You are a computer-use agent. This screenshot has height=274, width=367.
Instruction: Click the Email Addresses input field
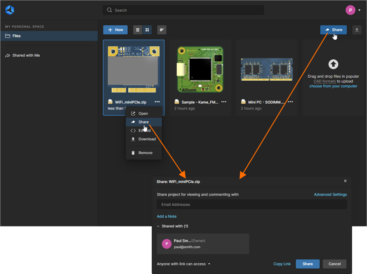(252, 204)
